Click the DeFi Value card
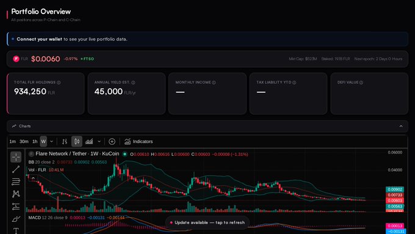The image size is (415, 234). point(369,93)
